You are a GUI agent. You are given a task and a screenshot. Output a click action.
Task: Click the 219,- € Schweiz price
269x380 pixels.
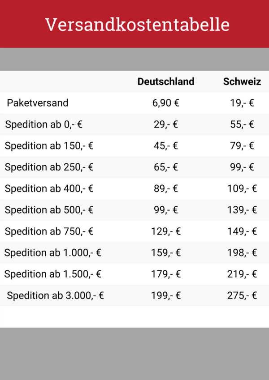[242, 274]
